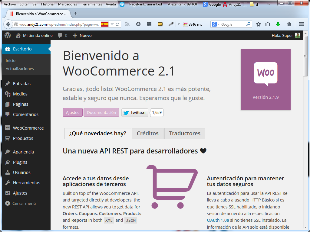Click the vertical scrollbar thumb
The width and height of the screenshot is (310, 232).
(305, 56)
